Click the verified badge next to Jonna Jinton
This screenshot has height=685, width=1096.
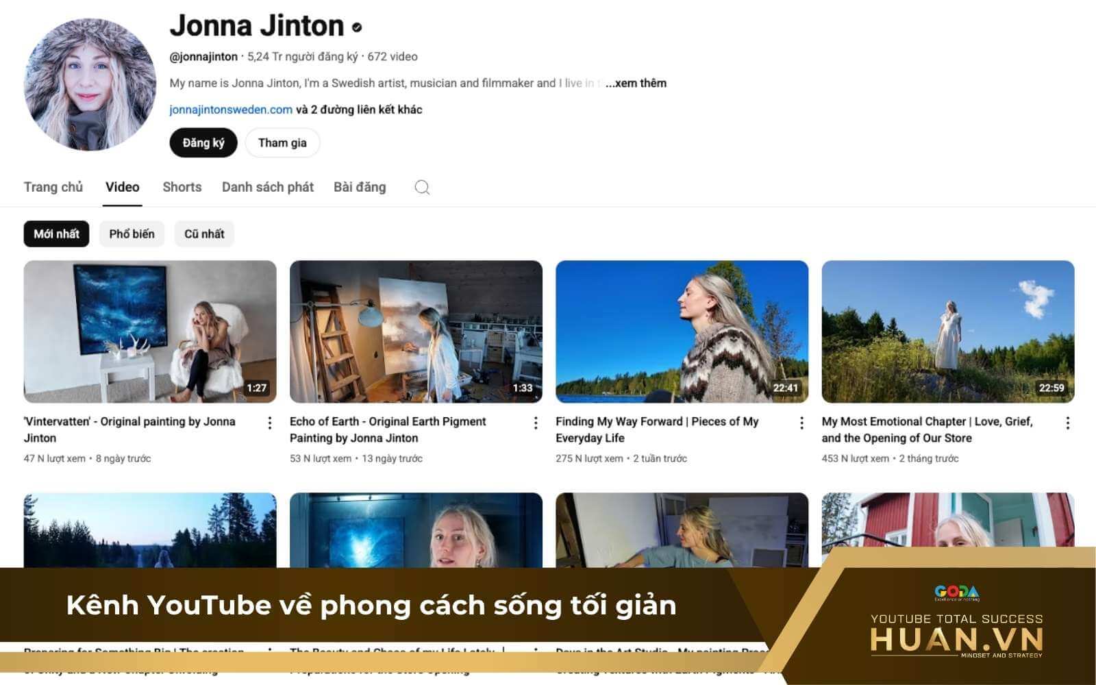click(356, 29)
